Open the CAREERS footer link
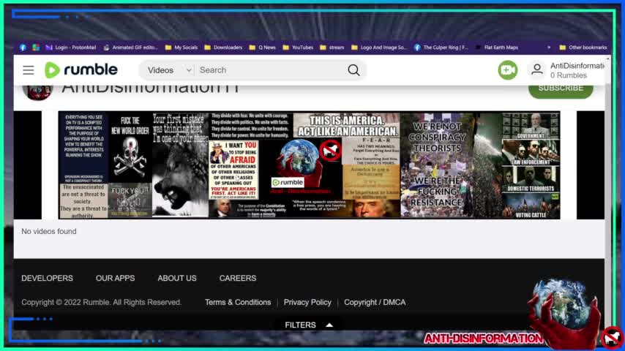625x351 pixels. tap(238, 279)
